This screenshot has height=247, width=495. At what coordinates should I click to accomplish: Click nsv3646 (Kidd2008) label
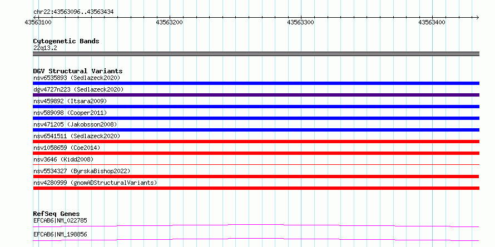click(63, 159)
